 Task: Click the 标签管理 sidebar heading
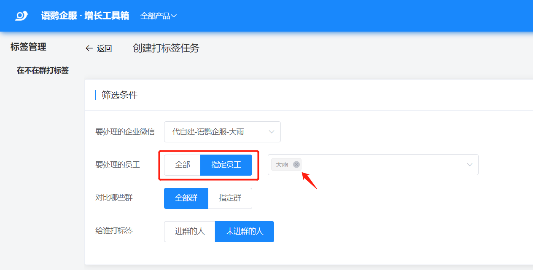[28, 47]
